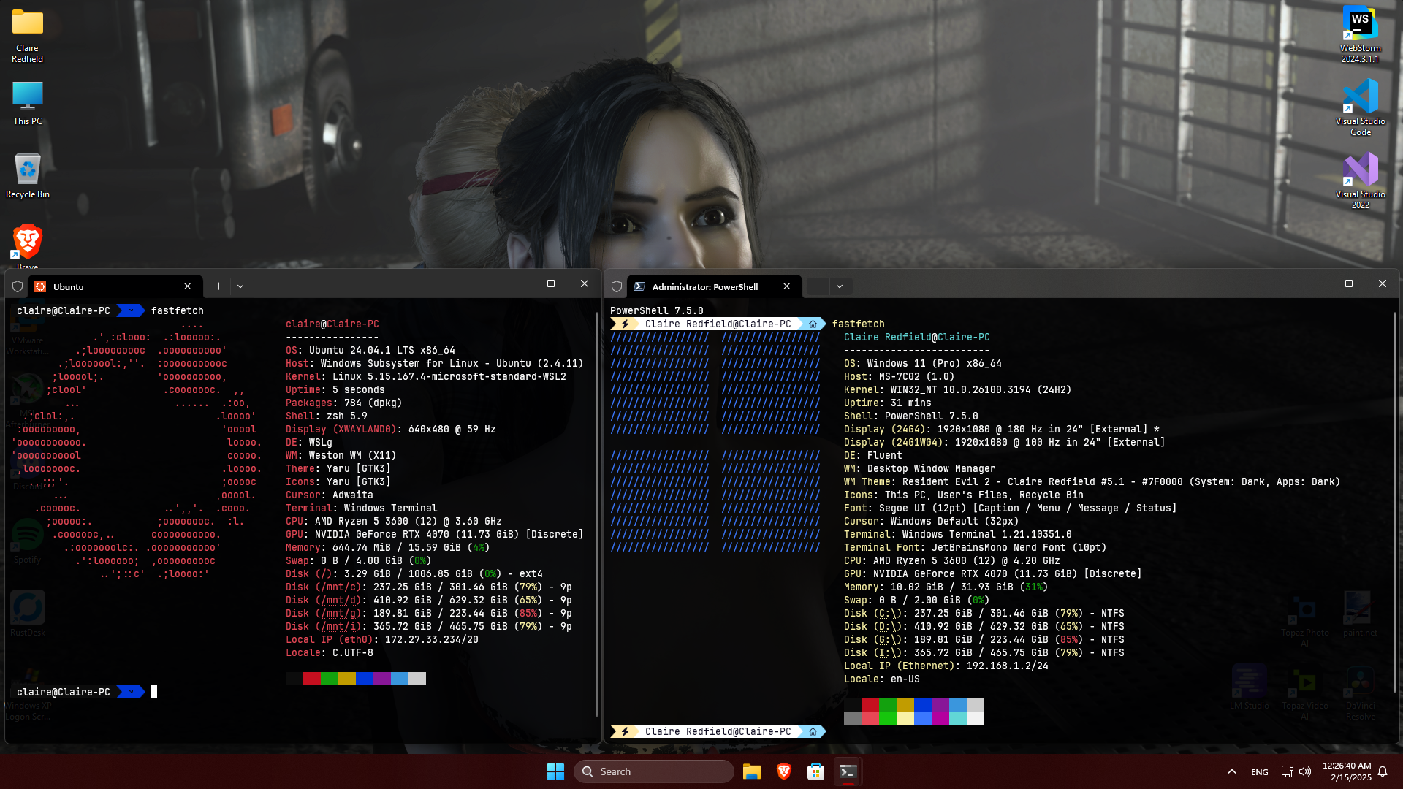Close the Ubuntu tab

188,286
